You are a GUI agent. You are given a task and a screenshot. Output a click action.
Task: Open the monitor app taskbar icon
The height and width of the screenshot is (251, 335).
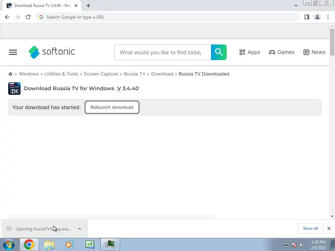110,244
